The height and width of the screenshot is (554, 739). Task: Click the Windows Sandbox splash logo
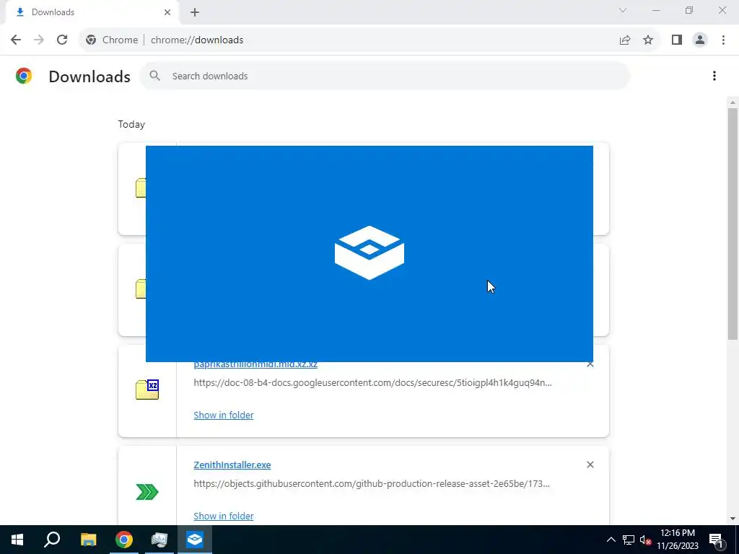(x=369, y=253)
